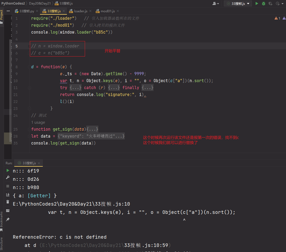The width and height of the screenshot is (286, 252).
Task: Open the warnings indicator showing 1
Action: click(277, 18)
